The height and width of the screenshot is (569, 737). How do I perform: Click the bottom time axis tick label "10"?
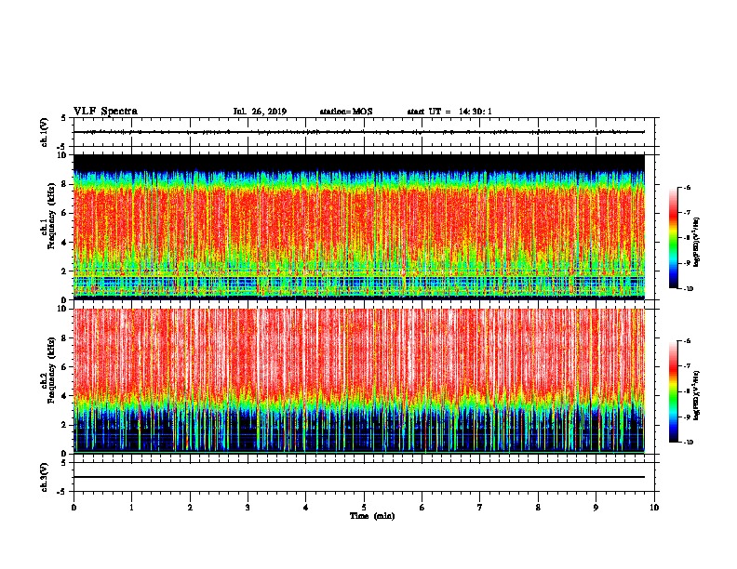tap(654, 508)
